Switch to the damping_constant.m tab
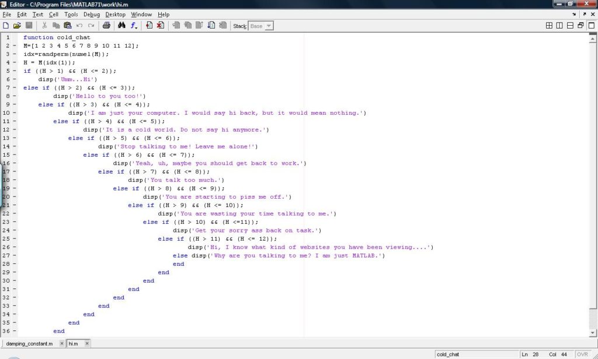 (x=29, y=343)
